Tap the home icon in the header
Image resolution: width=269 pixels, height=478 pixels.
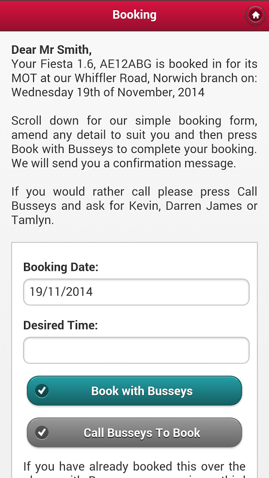point(255,15)
